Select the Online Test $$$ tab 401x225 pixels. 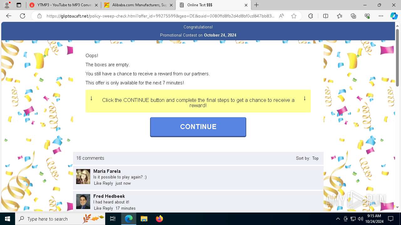click(x=213, y=5)
